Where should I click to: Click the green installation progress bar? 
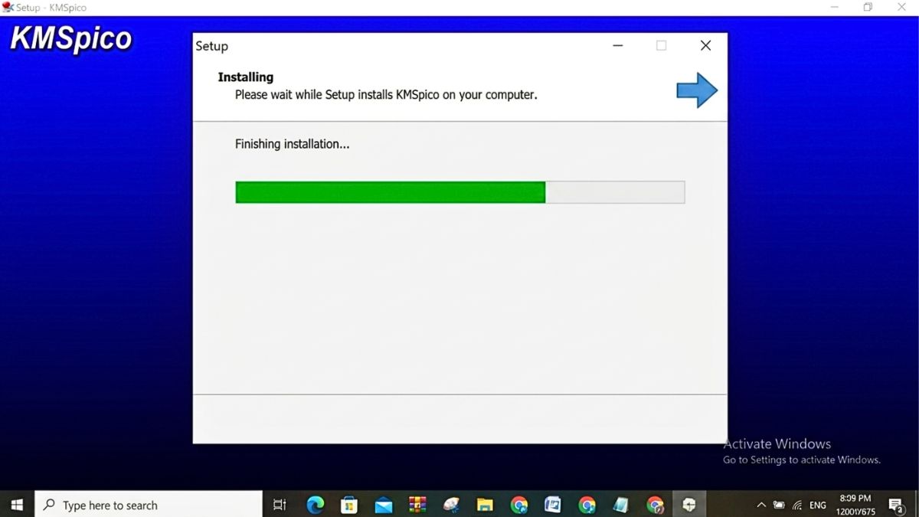(459, 192)
